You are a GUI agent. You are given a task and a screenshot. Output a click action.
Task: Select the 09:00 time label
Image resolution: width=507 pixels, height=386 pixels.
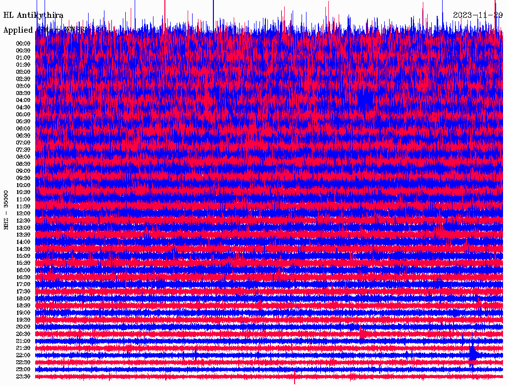pos(23,171)
